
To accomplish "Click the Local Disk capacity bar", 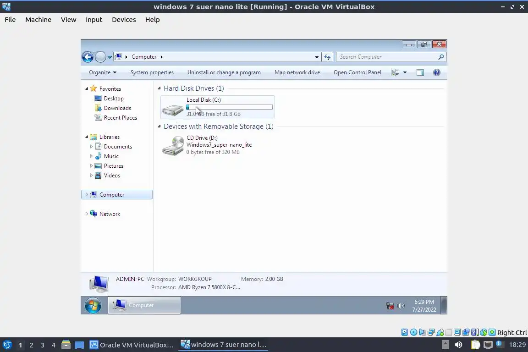I will pos(229,107).
